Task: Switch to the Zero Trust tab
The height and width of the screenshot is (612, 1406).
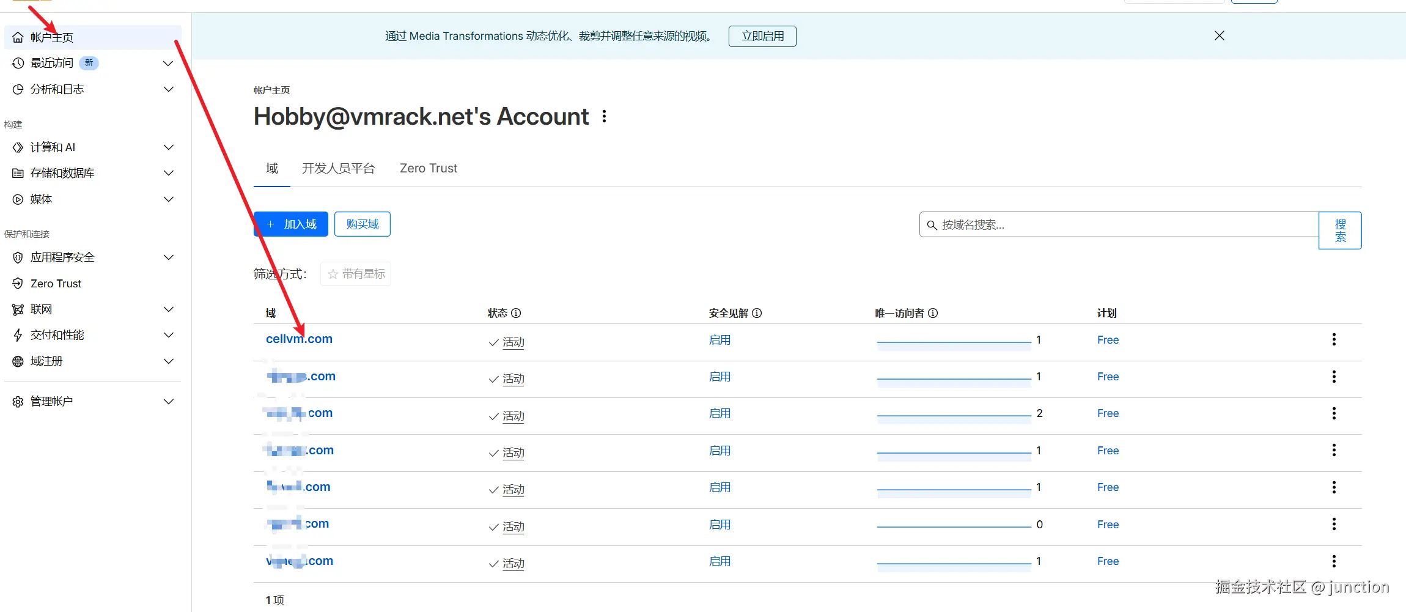Action: (x=429, y=168)
